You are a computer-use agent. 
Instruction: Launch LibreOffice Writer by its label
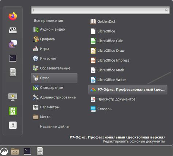[x=112, y=80]
